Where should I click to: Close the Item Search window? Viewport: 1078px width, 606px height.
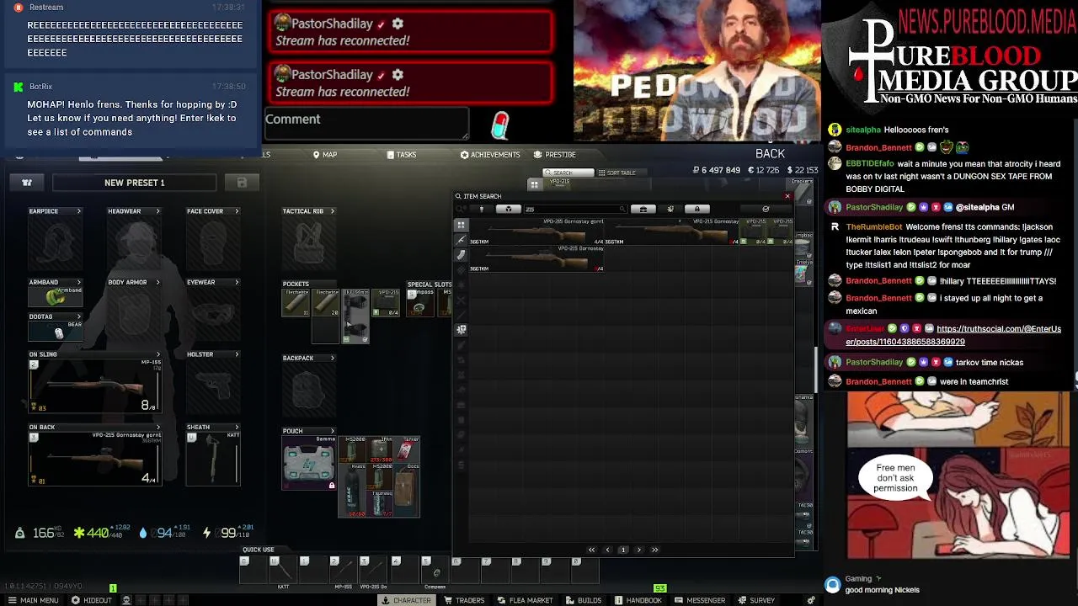[787, 196]
